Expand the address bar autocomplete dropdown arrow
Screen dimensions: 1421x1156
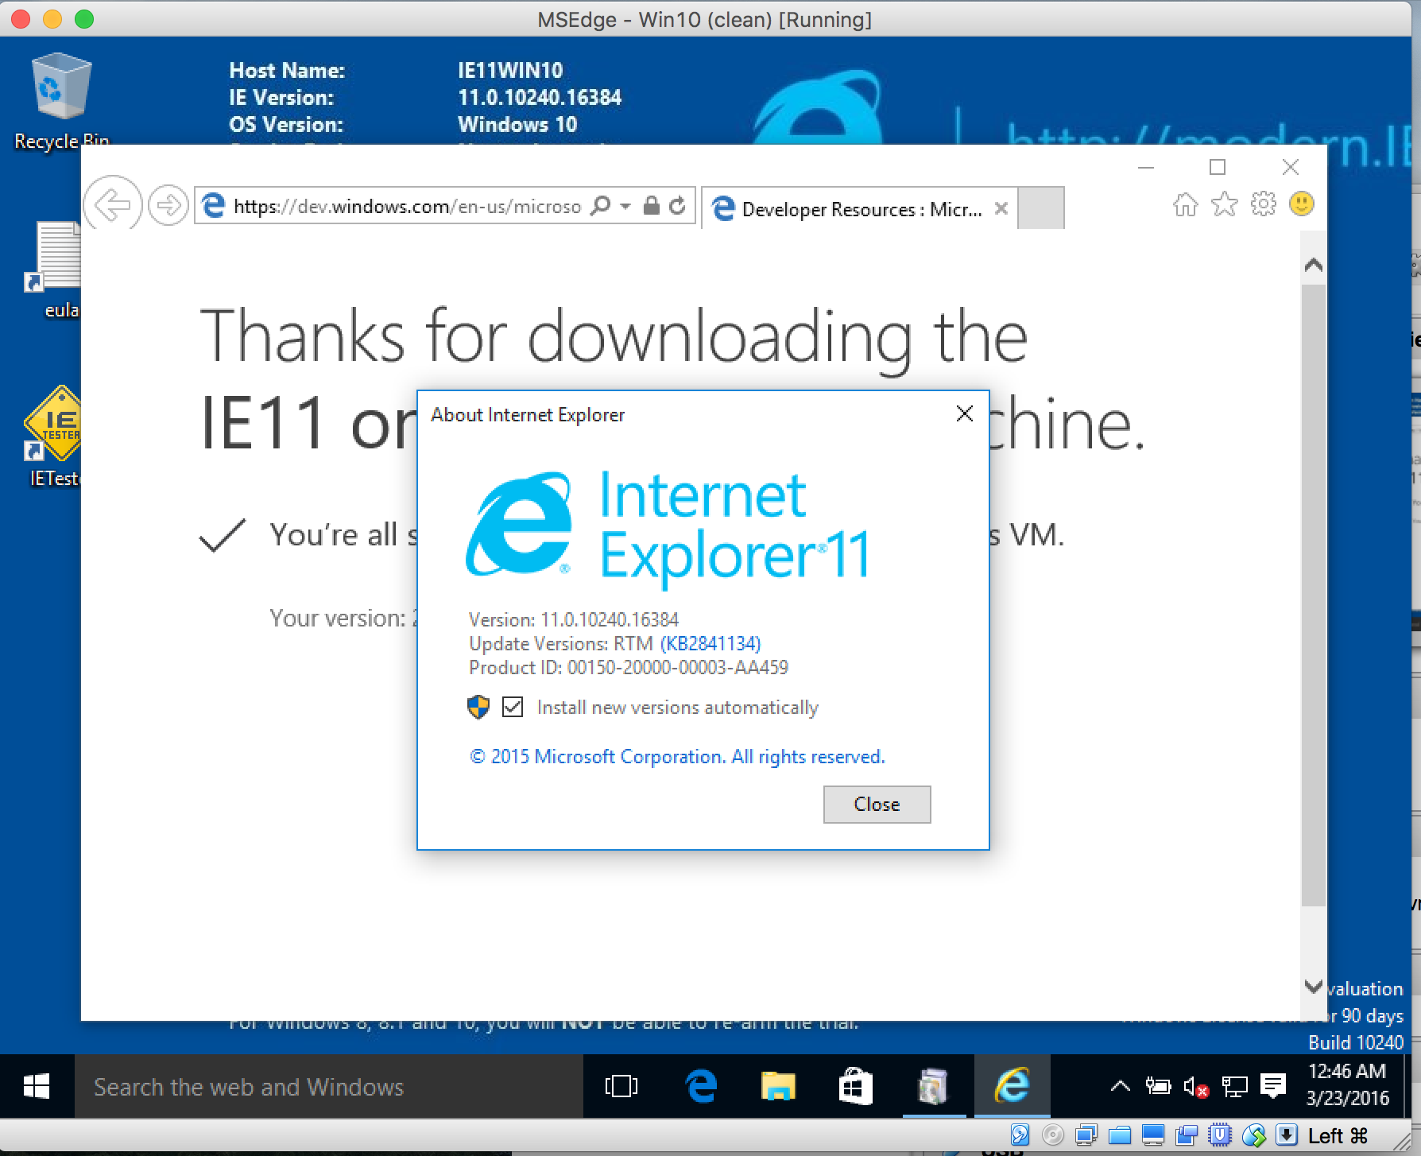click(x=625, y=207)
